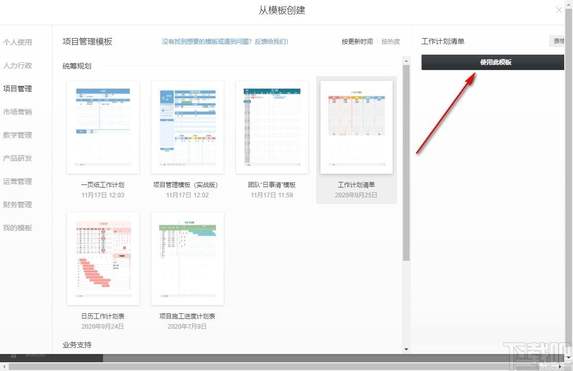Click the template list scroll-down arrow
The width and height of the screenshot is (573, 371).
[x=406, y=349]
